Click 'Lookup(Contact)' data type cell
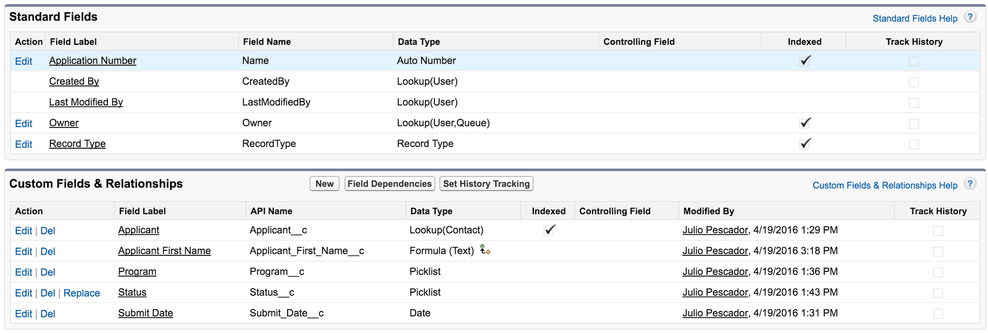The width and height of the screenshot is (988, 333). (x=446, y=230)
